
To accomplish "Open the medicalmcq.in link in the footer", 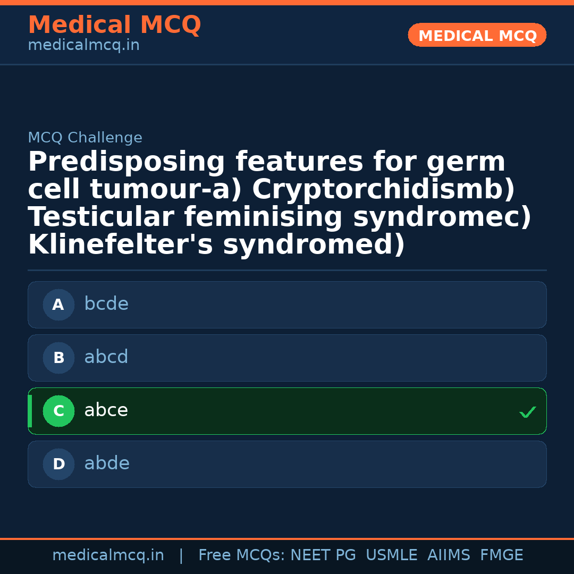I will point(108,555).
